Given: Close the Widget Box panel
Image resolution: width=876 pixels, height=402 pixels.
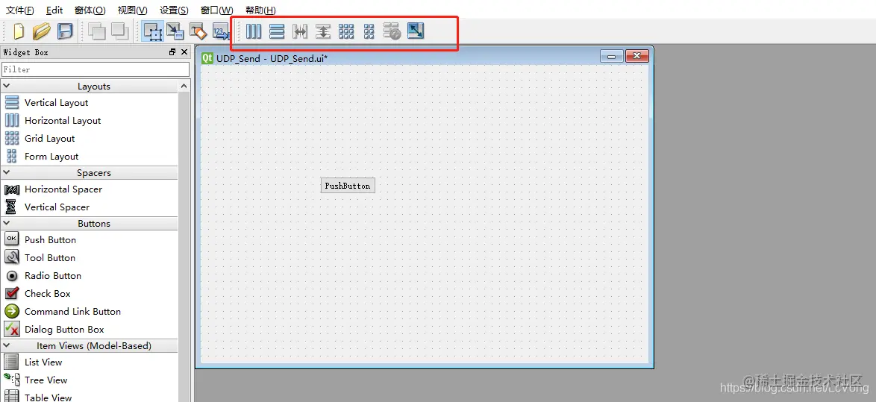Looking at the screenshot, I should coord(184,52).
